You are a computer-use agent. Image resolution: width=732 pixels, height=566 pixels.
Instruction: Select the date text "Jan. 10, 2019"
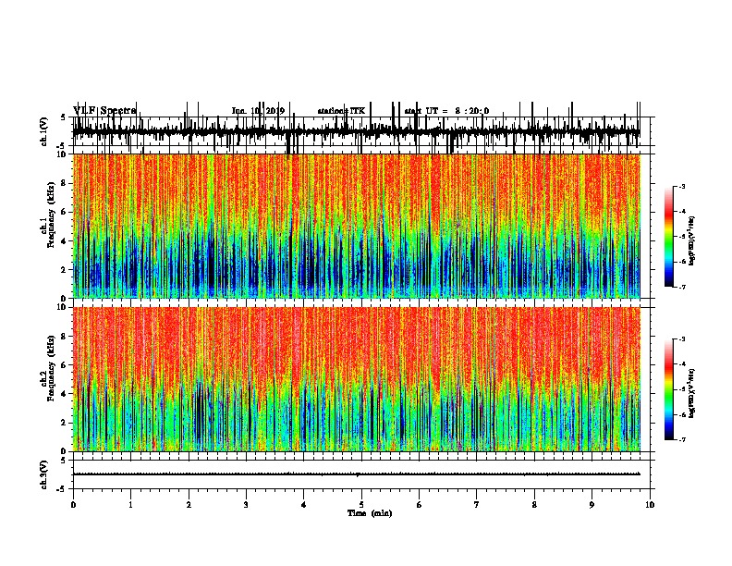[258, 111]
